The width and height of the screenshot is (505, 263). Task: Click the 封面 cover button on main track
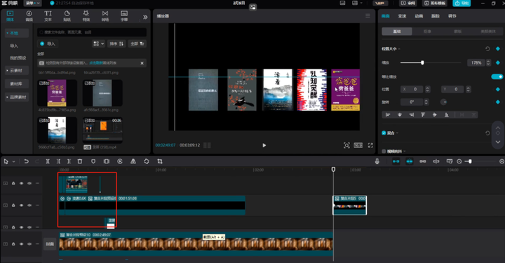coord(50,244)
